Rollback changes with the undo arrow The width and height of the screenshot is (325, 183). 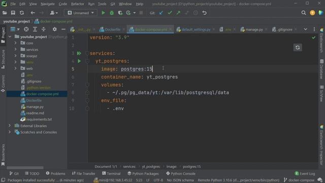[204, 13]
